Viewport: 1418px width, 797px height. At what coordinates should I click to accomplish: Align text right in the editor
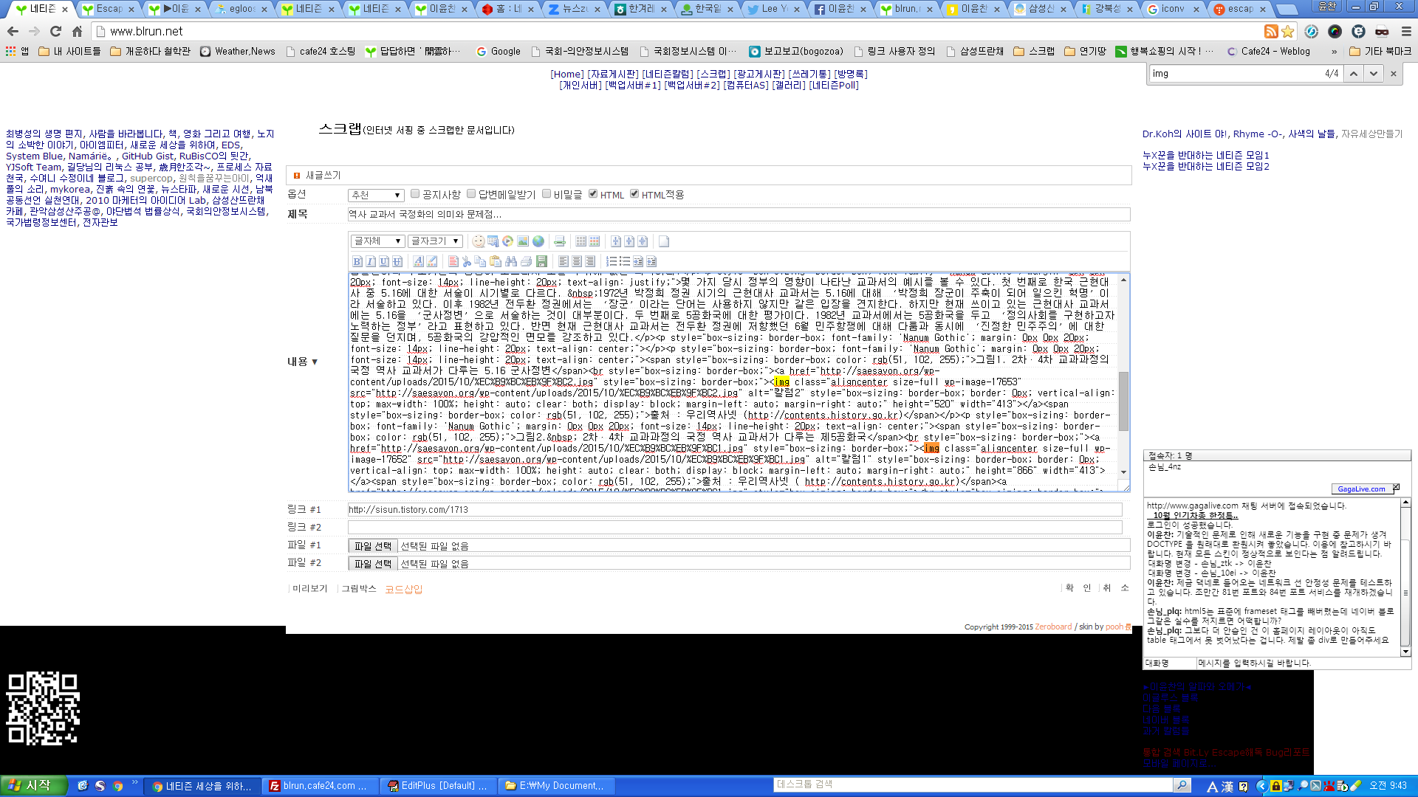[x=590, y=261]
